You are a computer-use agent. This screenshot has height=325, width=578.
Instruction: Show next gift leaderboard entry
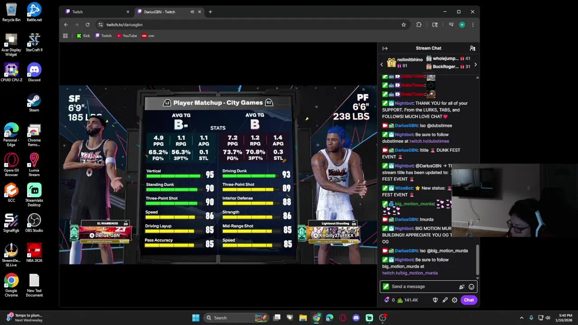[x=475, y=65]
